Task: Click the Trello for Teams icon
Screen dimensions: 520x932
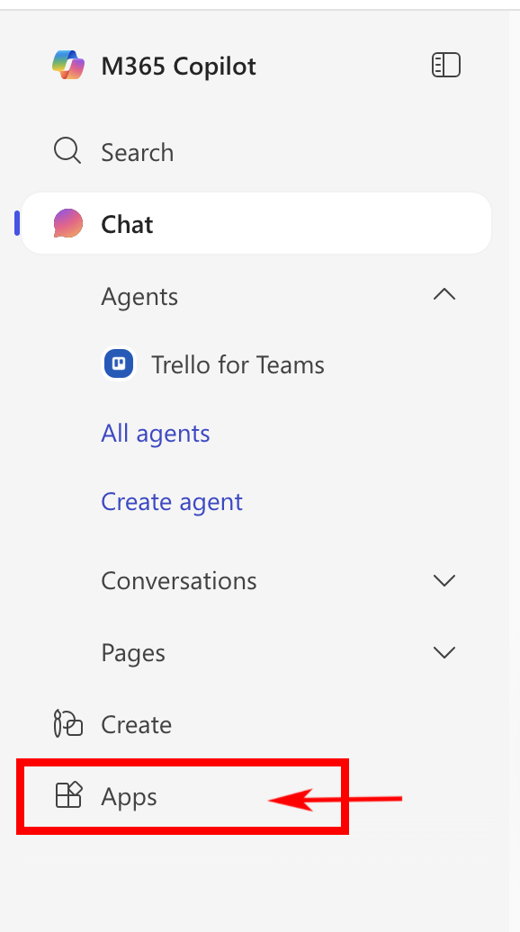Action: click(x=119, y=363)
